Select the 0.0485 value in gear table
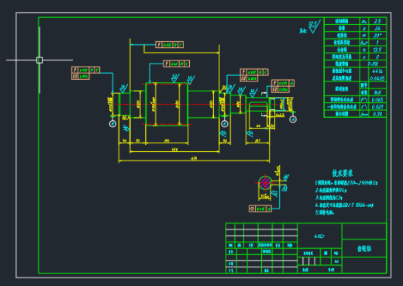The height and width of the screenshot is (286, 403). pos(377,78)
